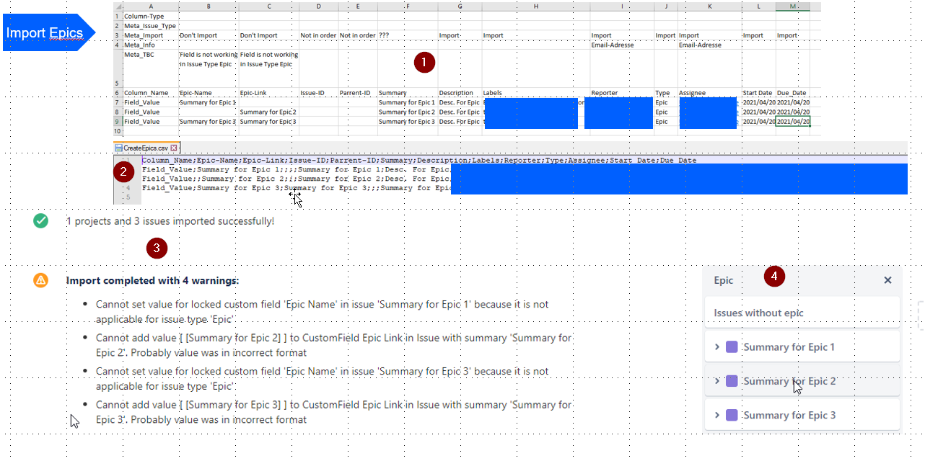Viewport: 925px width, 461px height.
Task: Expand Summary for Epic 2 in Epic panel
Action: [717, 381]
